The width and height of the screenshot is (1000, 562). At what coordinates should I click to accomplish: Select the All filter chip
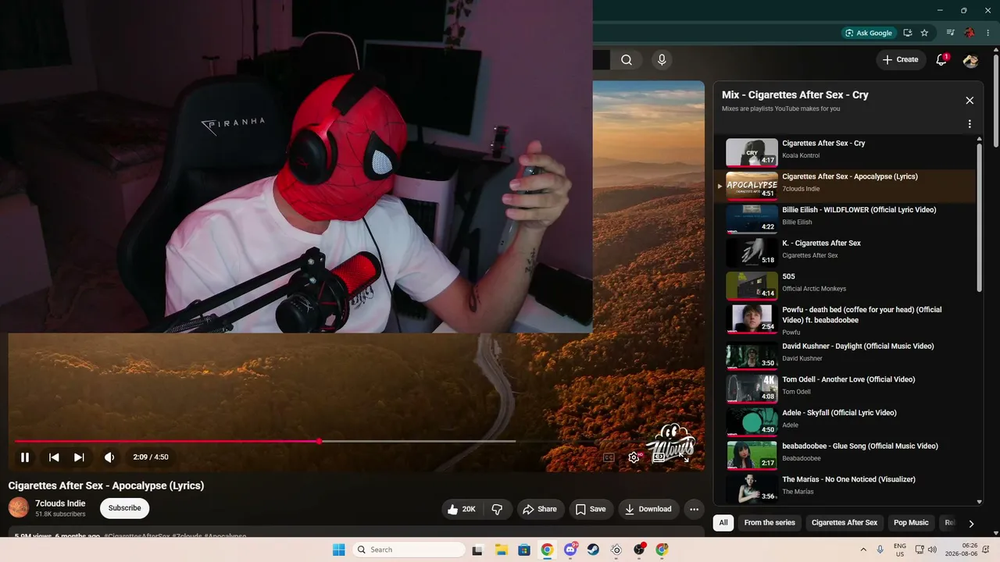[723, 523]
